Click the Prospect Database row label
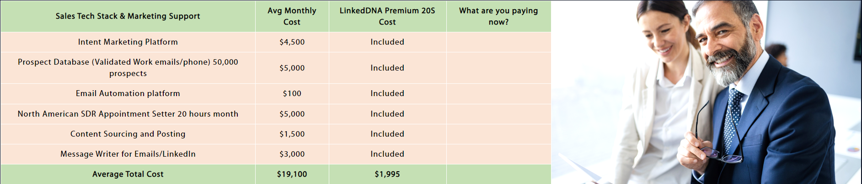Viewport: 862px width, 184px height. point(128,67)
